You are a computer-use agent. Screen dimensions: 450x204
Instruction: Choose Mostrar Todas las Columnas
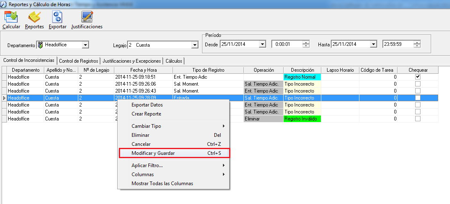click(x=174, y=184)
